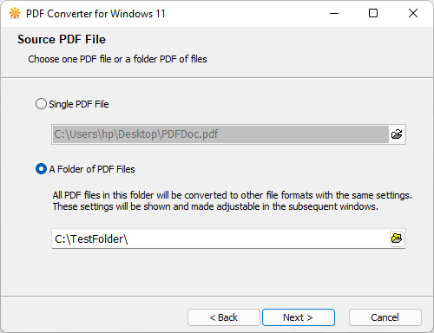
Task: Select the A Folder of PDF Files radio circle
Action: (41, 169)
